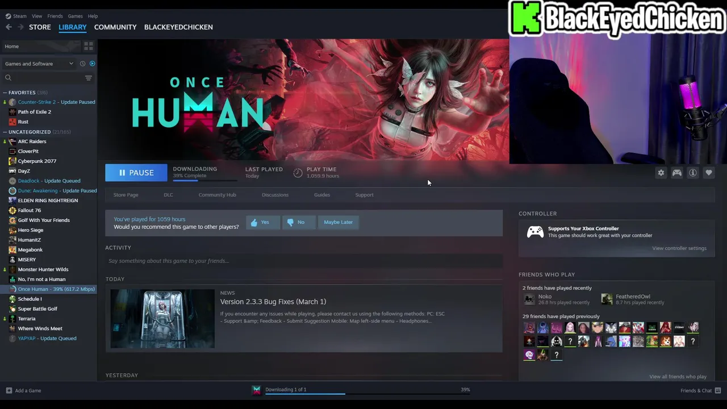Pause the Once Human download
This screenshot has height=409, width=727.
tap(136, 173)
